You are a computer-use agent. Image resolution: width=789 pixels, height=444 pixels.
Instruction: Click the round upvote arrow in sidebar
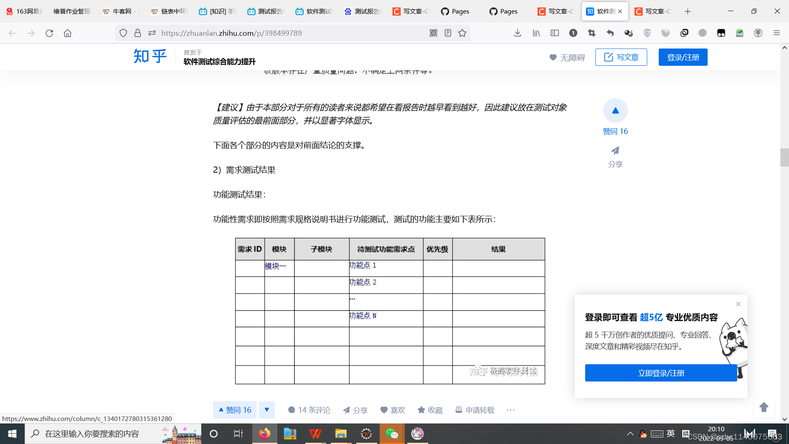[x=615, y=111]
